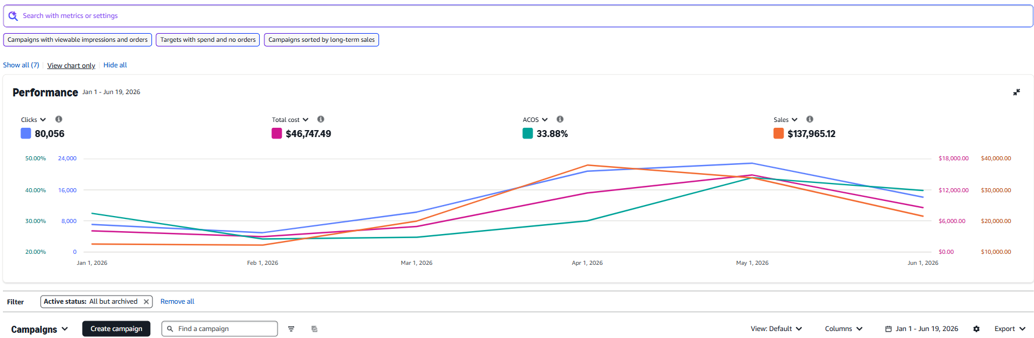1034x338 pixels.
Task: Remove the 'Active status: All but archived' filter
Action: [146, 302]
